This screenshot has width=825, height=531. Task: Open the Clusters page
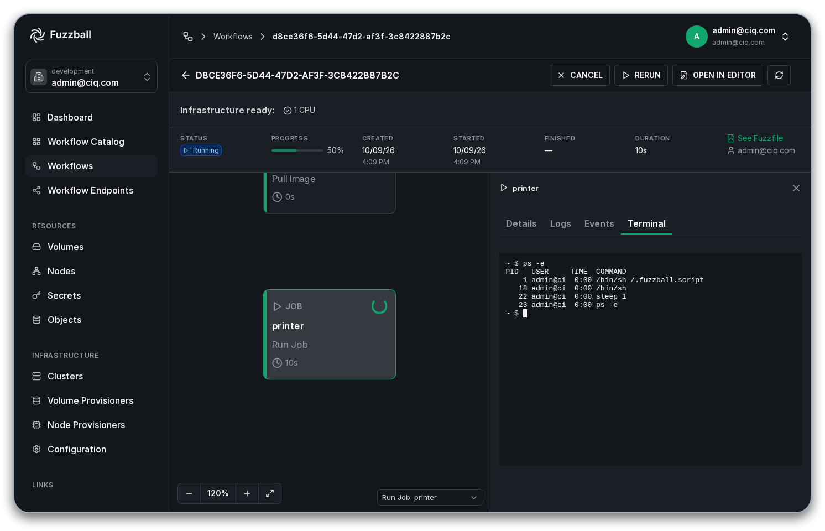point(91,376)
